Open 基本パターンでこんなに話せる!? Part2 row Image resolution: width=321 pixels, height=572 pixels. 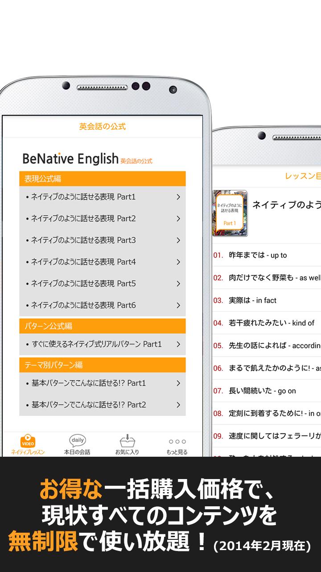103,405
